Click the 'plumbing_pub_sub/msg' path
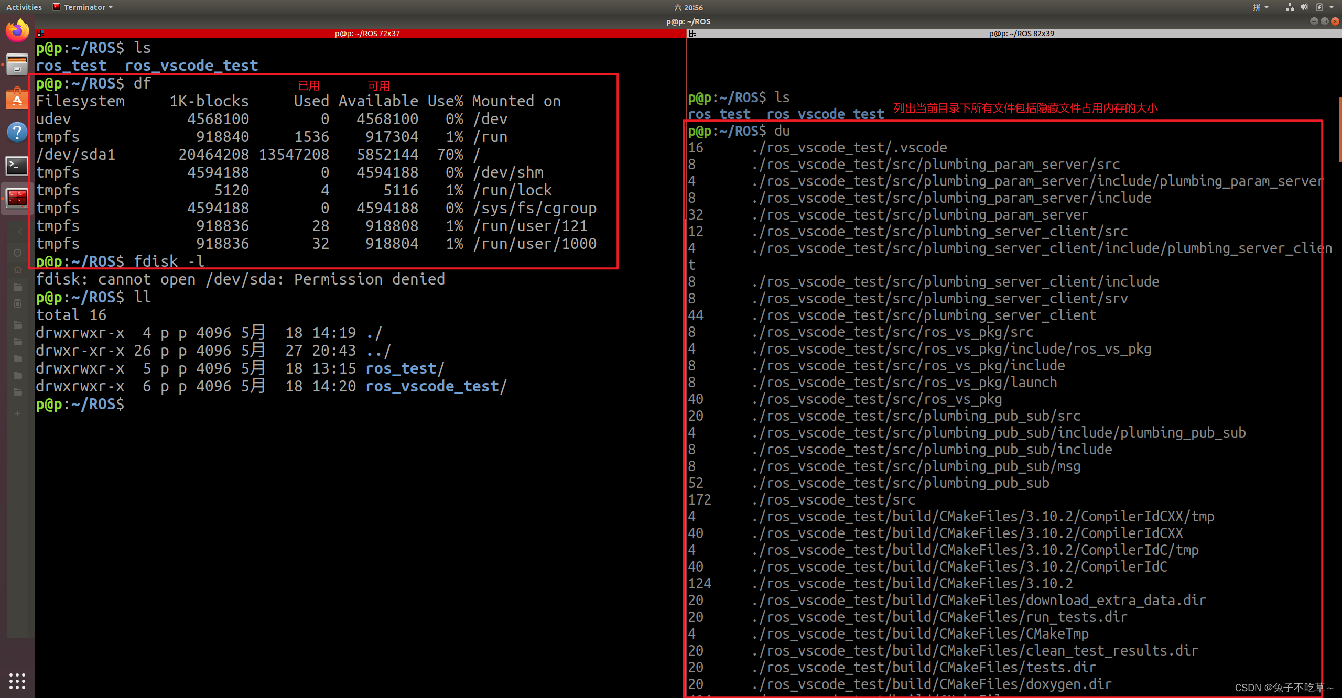The height and width of the screenshot is (698, 1342). coord(1002,466)
